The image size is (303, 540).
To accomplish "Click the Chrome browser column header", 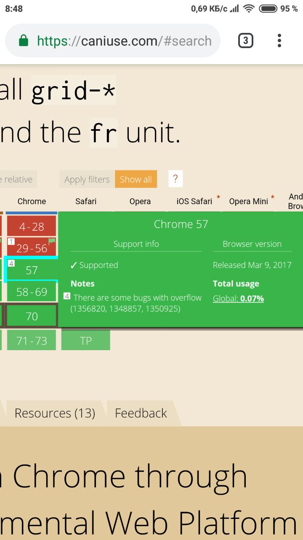I will pyautogui.click(x=32, y=201).
